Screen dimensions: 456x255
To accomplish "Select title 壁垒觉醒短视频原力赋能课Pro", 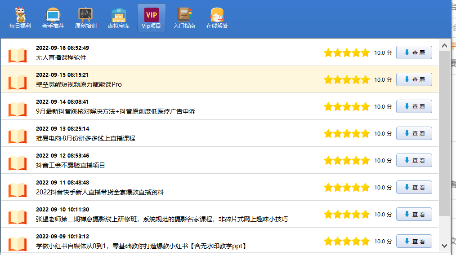I will (x=79, y=84).
